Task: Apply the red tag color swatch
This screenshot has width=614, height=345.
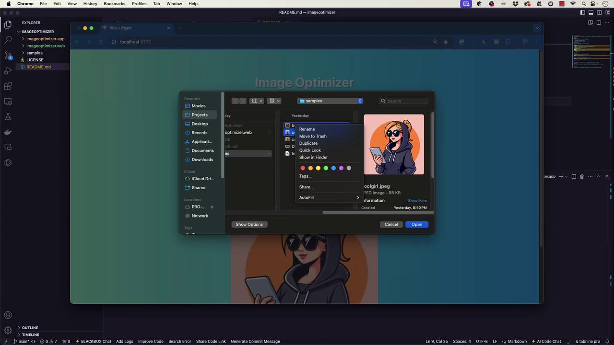Action: (303, 168)
